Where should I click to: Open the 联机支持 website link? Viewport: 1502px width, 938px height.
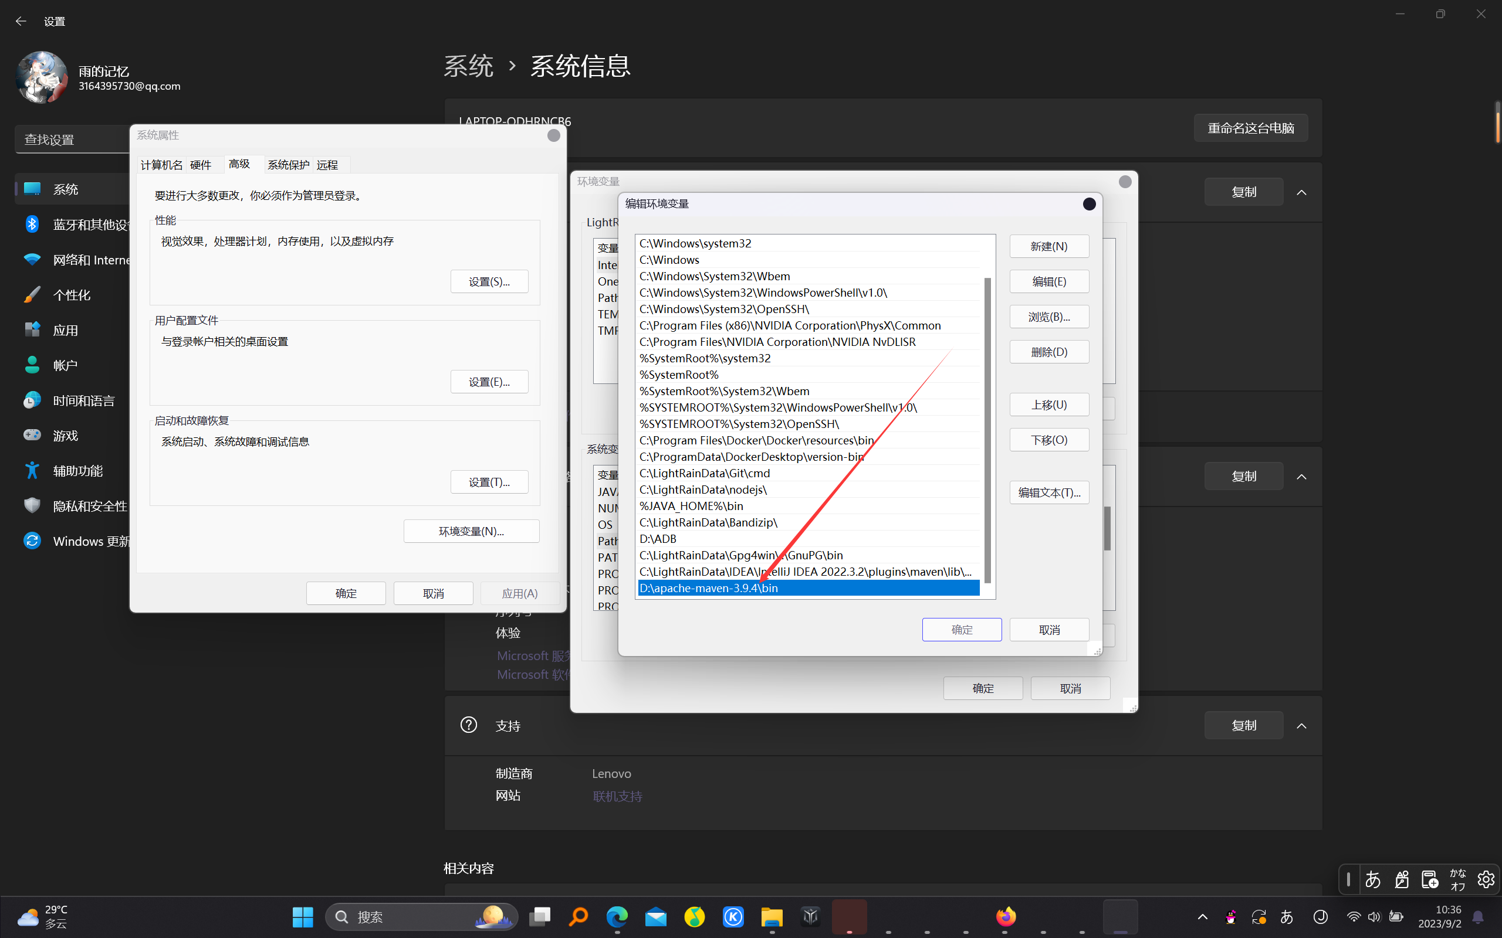(617, 796)
